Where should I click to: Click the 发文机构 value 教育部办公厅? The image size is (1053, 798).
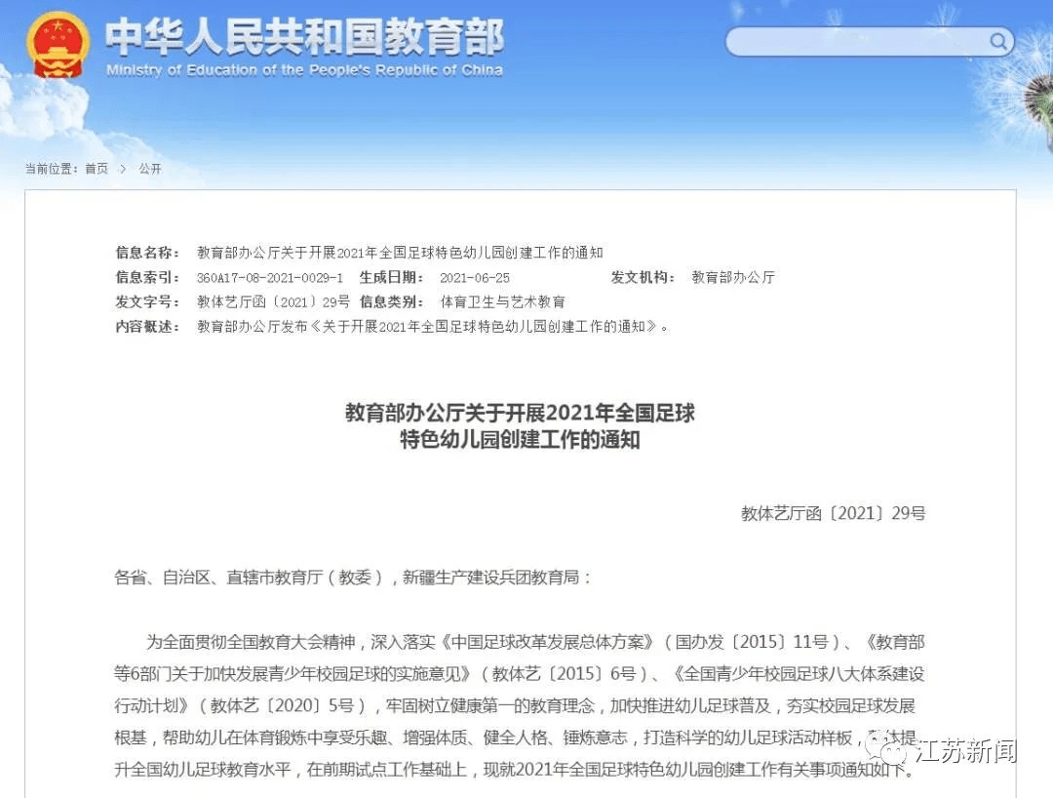pos(732,277)
